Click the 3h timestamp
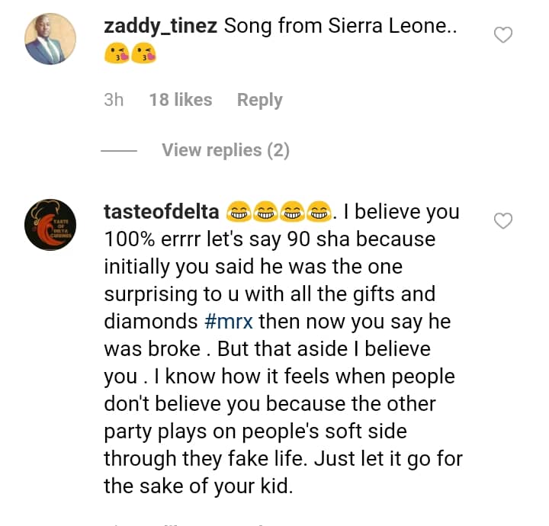549x526 pixels. (x=114, y=100)
